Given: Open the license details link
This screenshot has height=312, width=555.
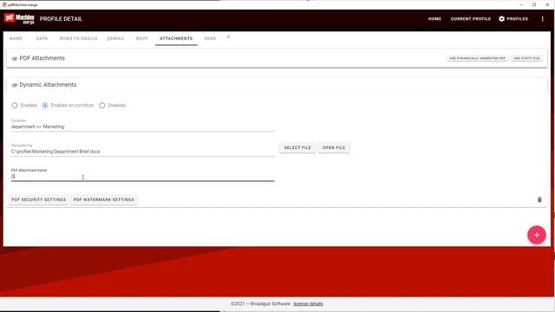Looking at the screenshot, I should (308, 303).
